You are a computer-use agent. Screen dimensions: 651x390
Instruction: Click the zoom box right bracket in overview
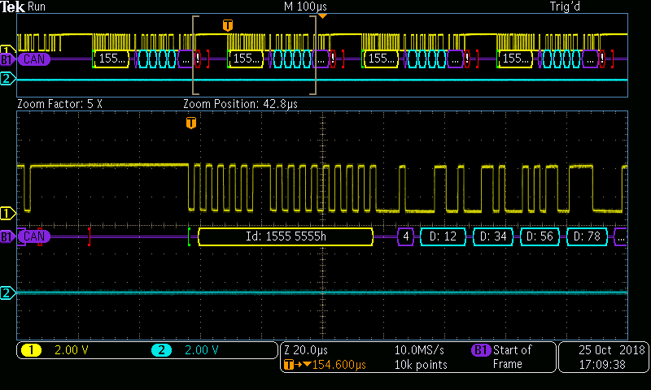[313, 55]
